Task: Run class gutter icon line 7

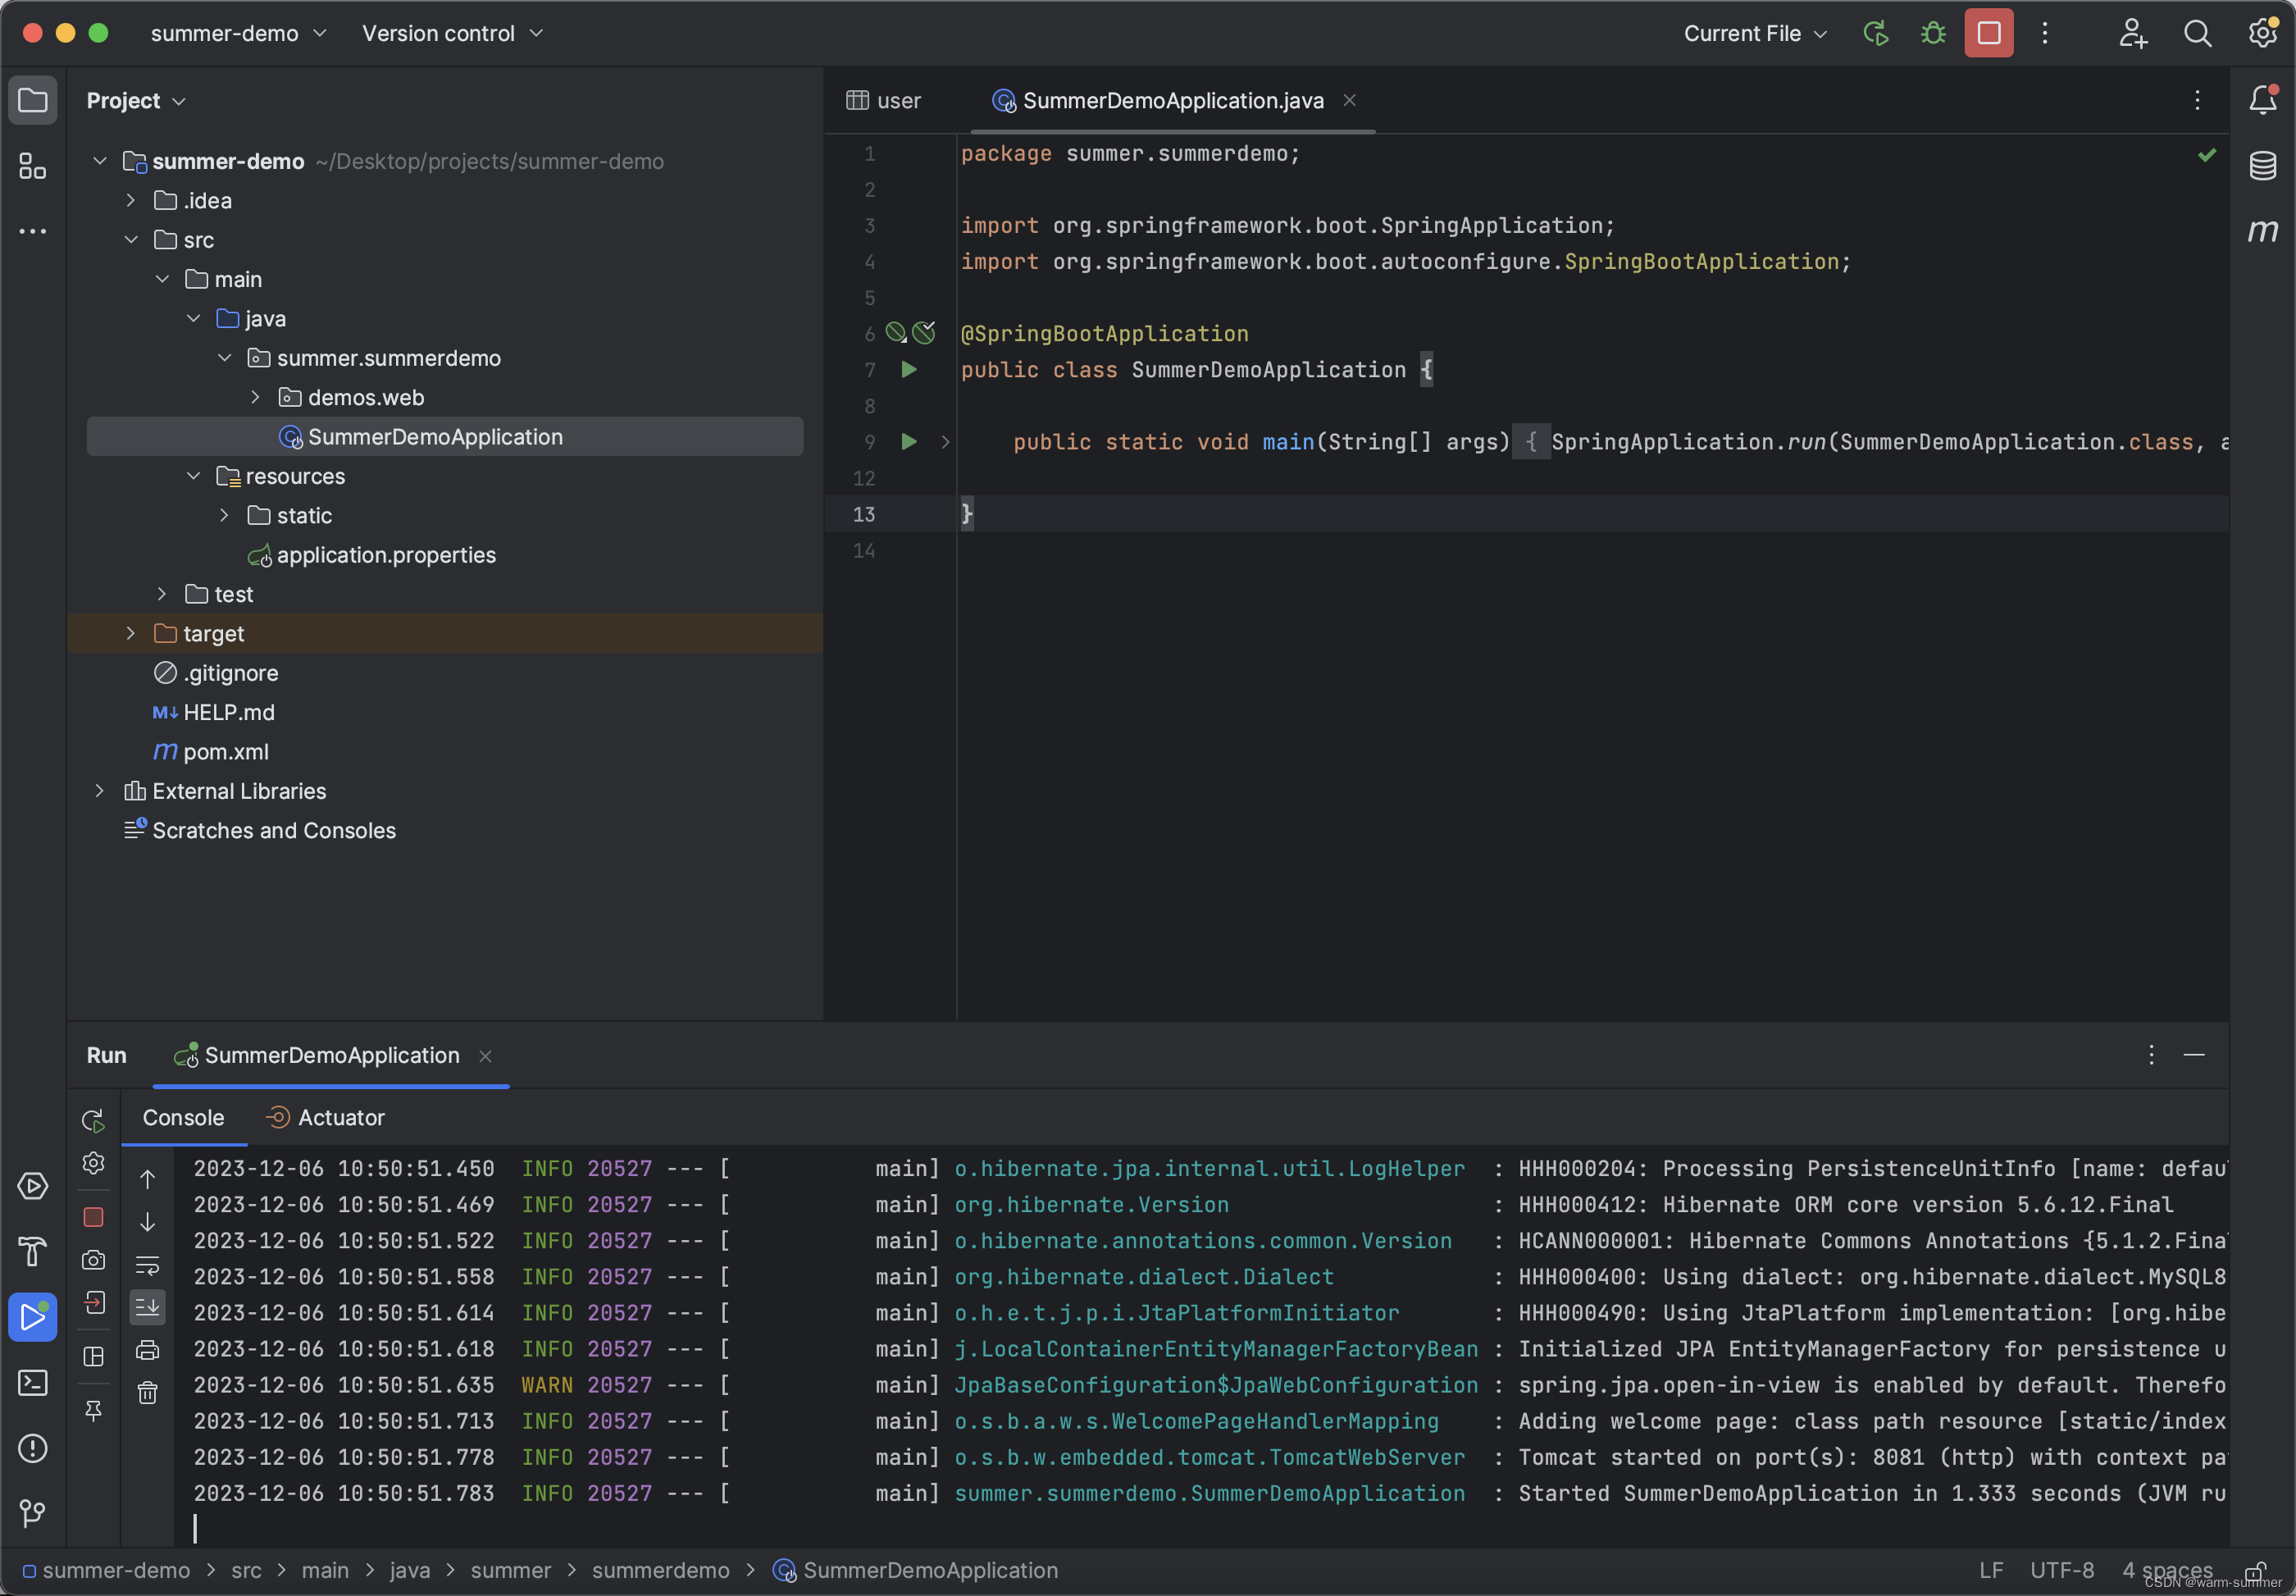Action: (x=909, y=369)
